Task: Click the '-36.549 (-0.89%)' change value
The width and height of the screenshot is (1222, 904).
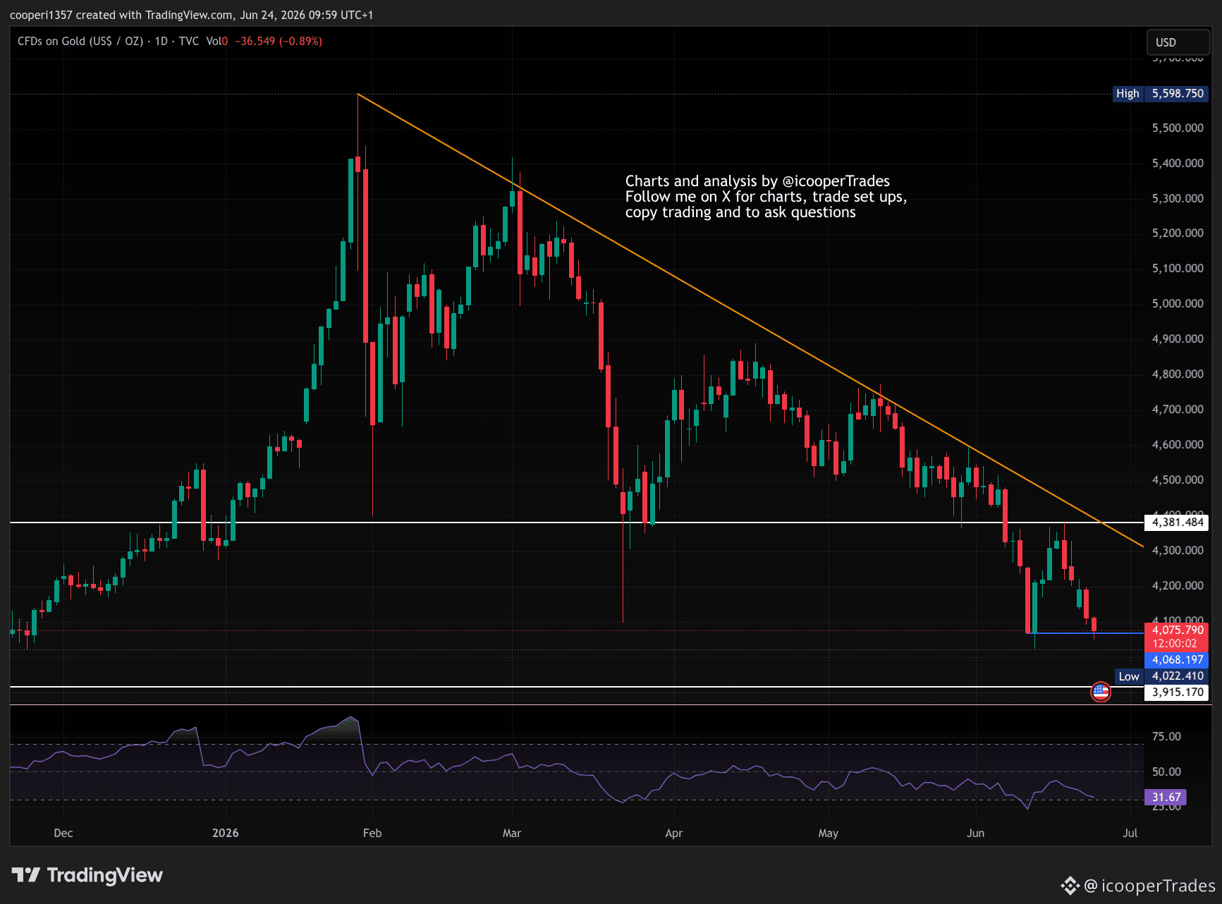Action: coord(279,42)
